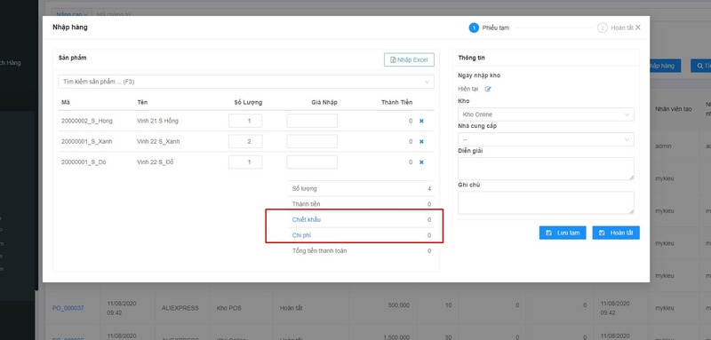The image size is (711, 340).
Task: Select the Phiếu tạm step
Action: [x=489, y=28]
